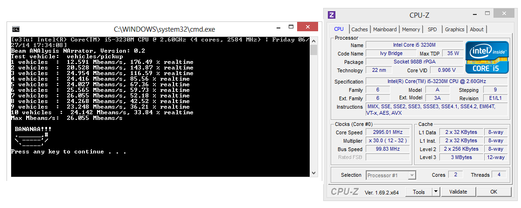The height and width of the screenshot is (208, 521).
Task: Click the cmd scrollbar down arrow
Action: coord(313,173)
